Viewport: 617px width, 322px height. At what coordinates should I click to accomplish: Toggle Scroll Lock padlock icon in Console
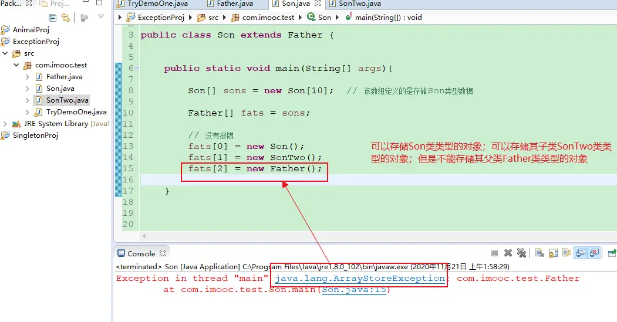click(553, 253)
